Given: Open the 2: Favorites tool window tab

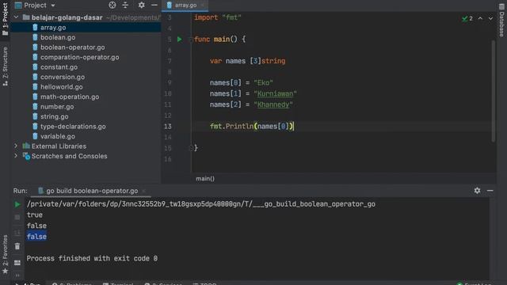Looking at the screenshot, I should click(x=5, y=254).
